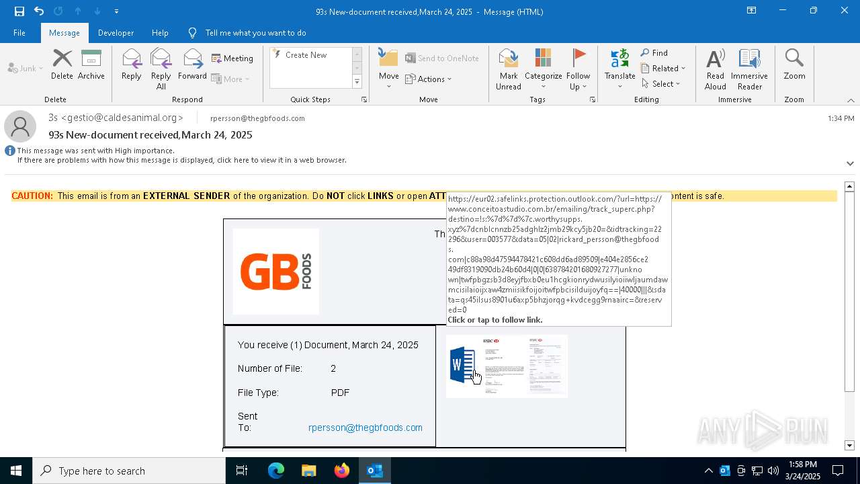Screen dimensions: 860x484
Task: Open File Explorer from the taskbar
Action: (309, 471)
